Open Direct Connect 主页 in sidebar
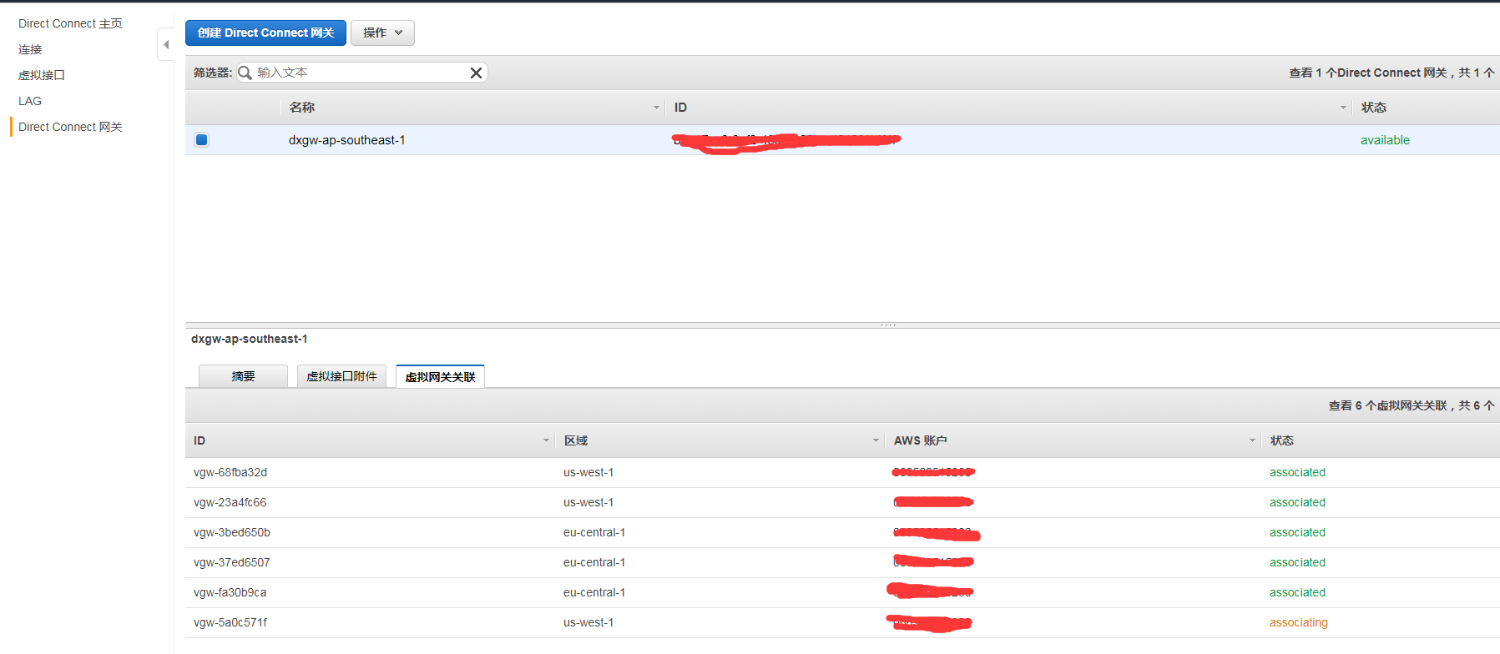This screenshot has height=654, width=1500. click(x=70, y=23)
